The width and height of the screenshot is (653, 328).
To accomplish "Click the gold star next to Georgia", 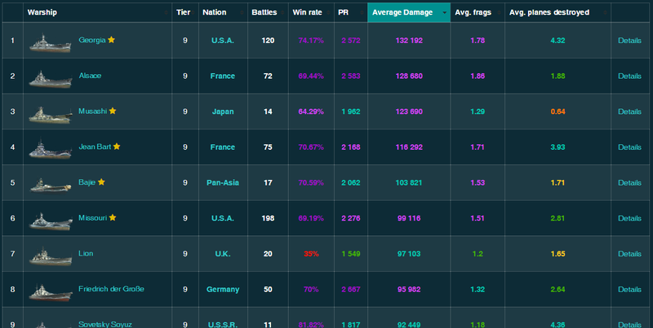I will coord(112,40).
